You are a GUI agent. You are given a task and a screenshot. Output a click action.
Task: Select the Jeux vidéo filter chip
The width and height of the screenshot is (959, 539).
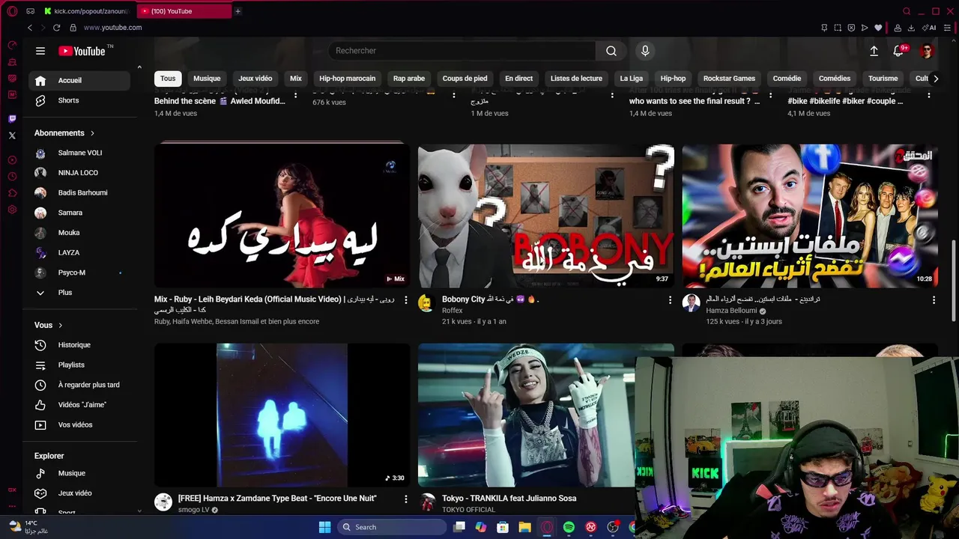pos(255,79)
